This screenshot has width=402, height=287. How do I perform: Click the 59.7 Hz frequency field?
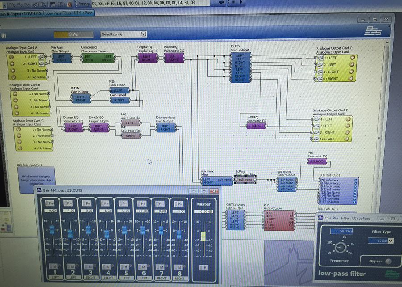[341, 231]
